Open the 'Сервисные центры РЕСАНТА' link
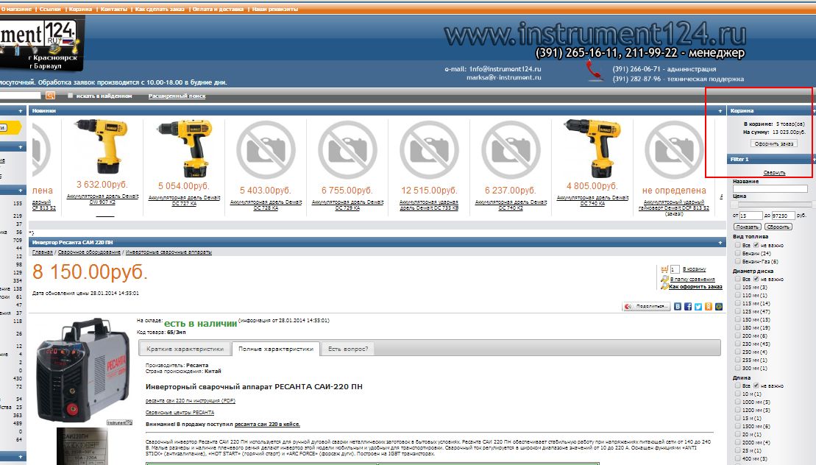Screen dimensions: 816x465 pos(180,412)
